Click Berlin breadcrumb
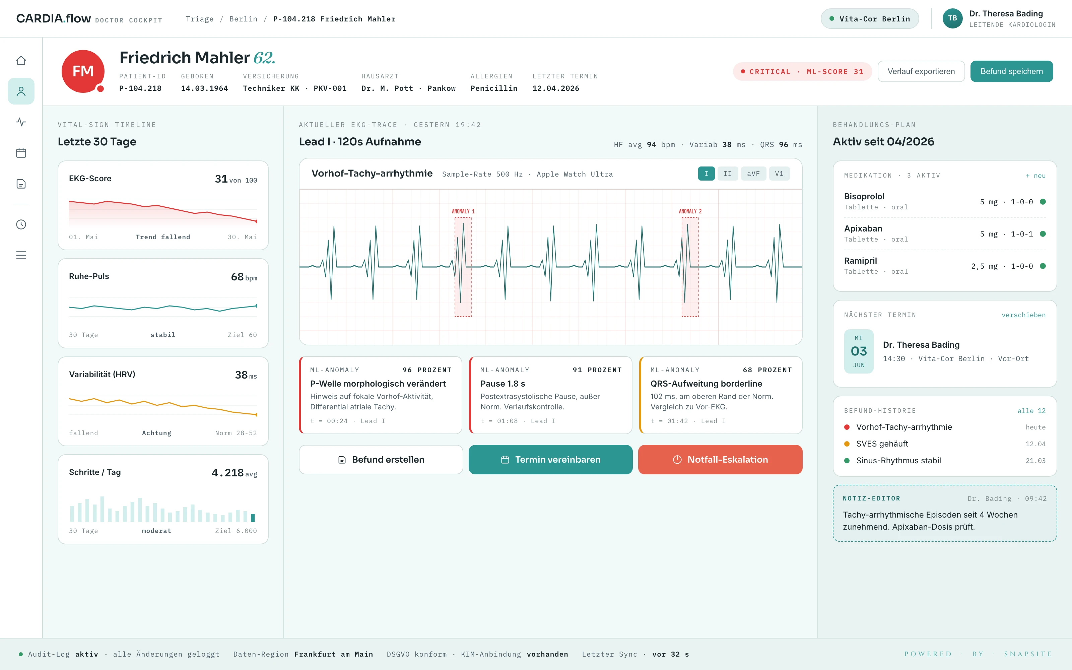 (243, 19)
